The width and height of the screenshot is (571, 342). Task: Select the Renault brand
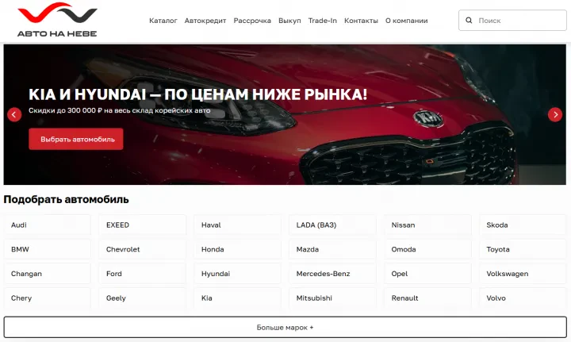tap(428, 298)
